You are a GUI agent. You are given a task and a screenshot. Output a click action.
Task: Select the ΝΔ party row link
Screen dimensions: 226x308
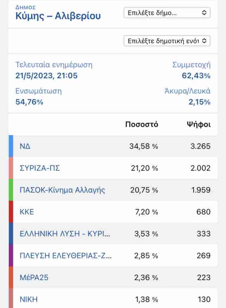coord(25,146)
